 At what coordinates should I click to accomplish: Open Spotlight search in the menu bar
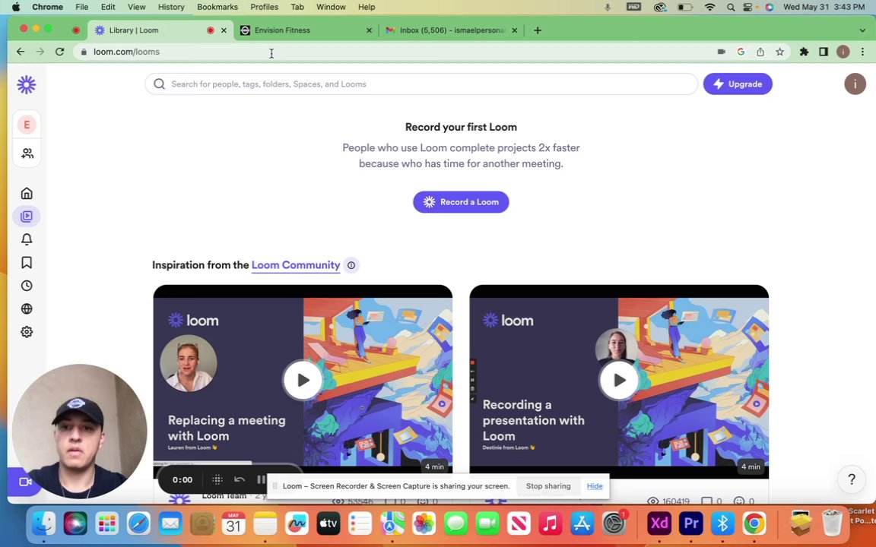731,7
